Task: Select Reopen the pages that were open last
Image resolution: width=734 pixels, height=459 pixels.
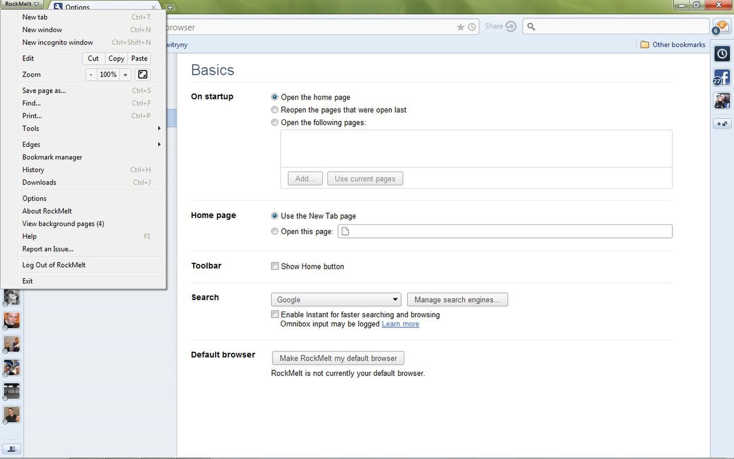Action: coord(275,110)
